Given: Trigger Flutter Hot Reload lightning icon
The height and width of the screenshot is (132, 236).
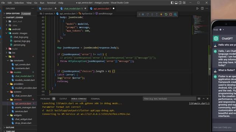Looking at the screenshot, I should pyautogui.click(x=161, y=14).
